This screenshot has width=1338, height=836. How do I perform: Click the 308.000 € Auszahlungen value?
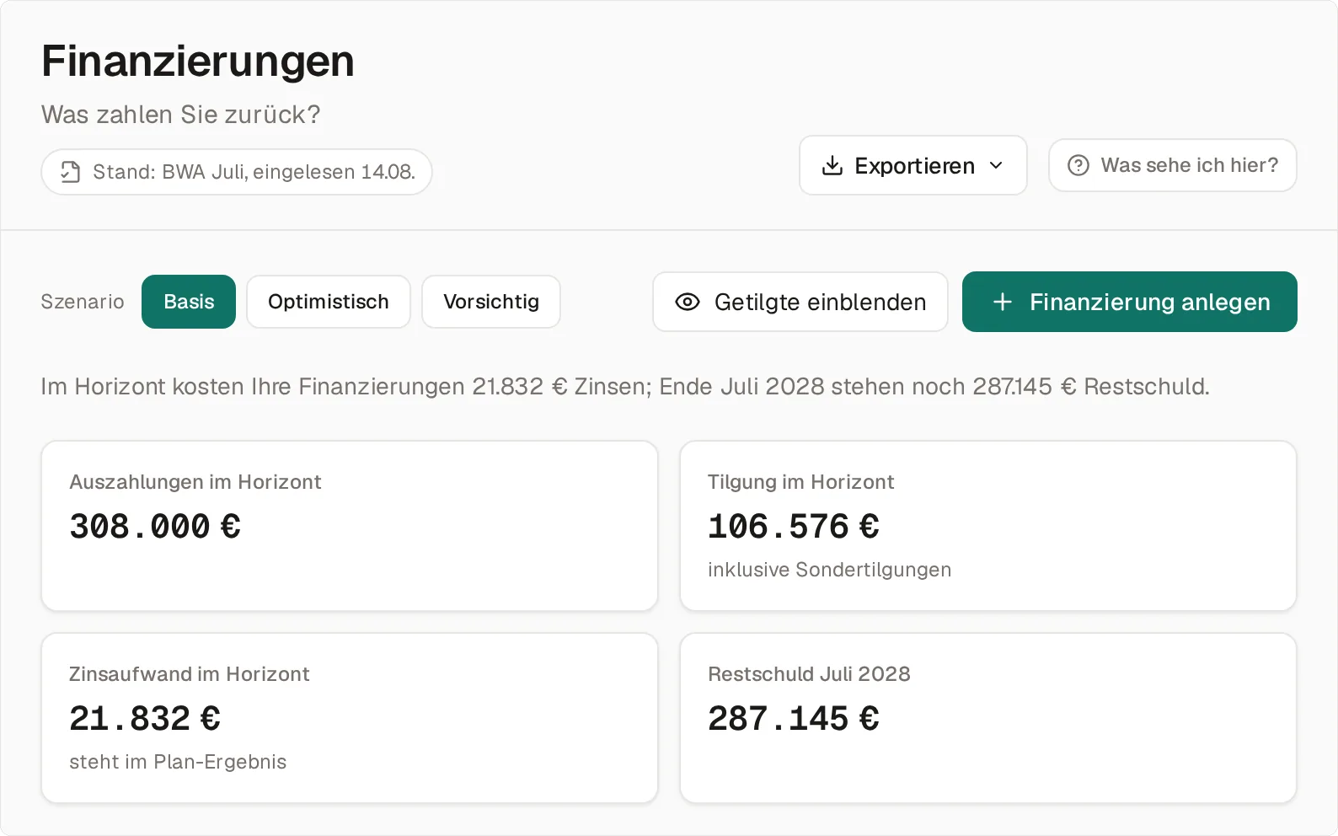pos(155,527)
